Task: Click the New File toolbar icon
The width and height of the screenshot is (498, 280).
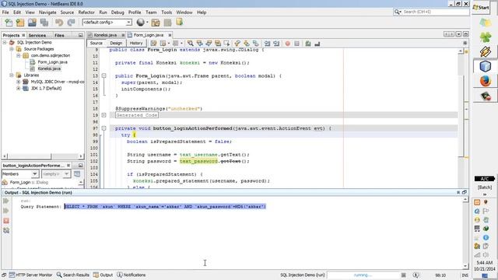Action: pos(9,23)
